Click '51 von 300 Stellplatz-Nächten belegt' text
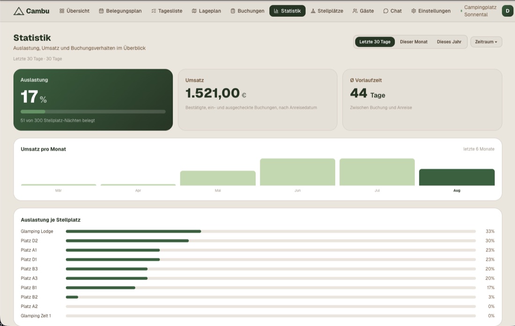This screenshot has height=326, width=515. [58, 120]
